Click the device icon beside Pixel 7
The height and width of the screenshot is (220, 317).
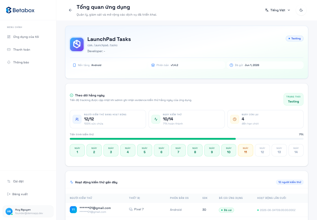[x=131, y=209]
